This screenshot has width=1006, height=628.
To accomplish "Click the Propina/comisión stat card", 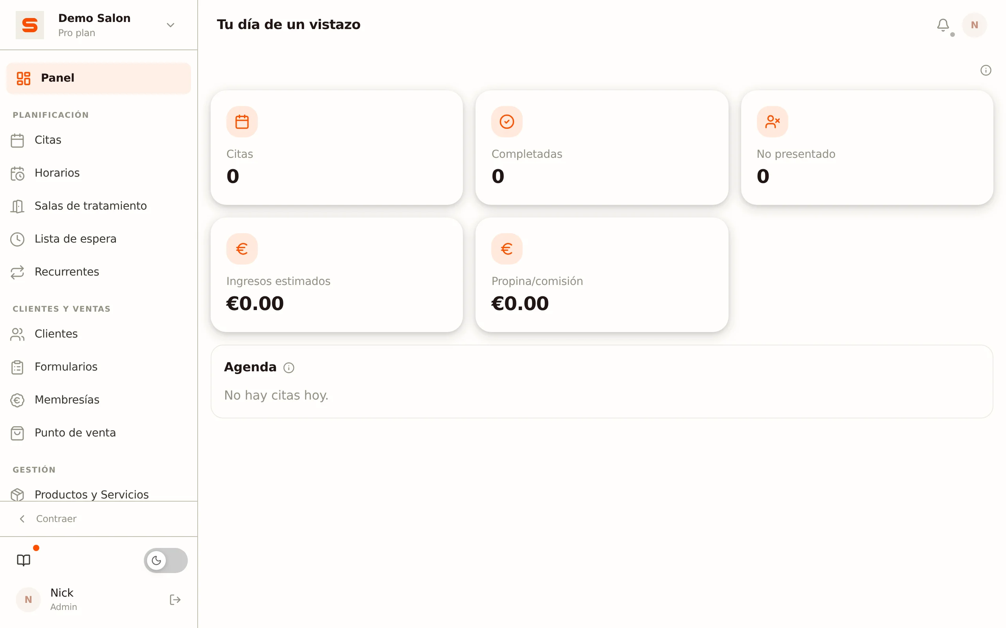I will 602,274.
